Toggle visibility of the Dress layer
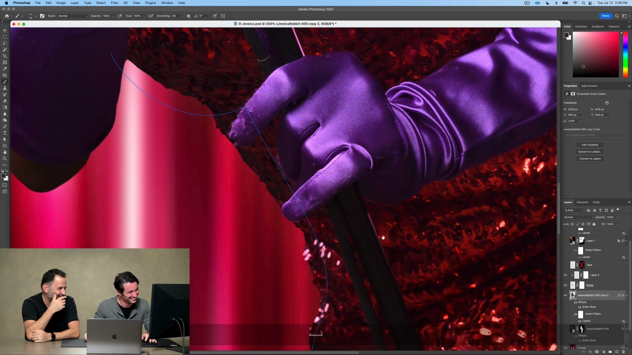Image resolution: width=632 pixels, height=355 pixels. coord(565,285)
